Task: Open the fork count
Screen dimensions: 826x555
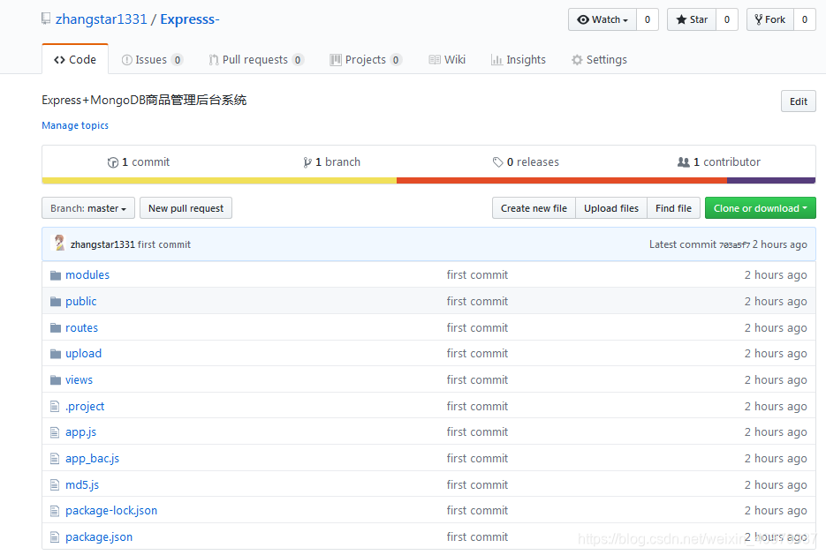Action: [x=805, y=19]
